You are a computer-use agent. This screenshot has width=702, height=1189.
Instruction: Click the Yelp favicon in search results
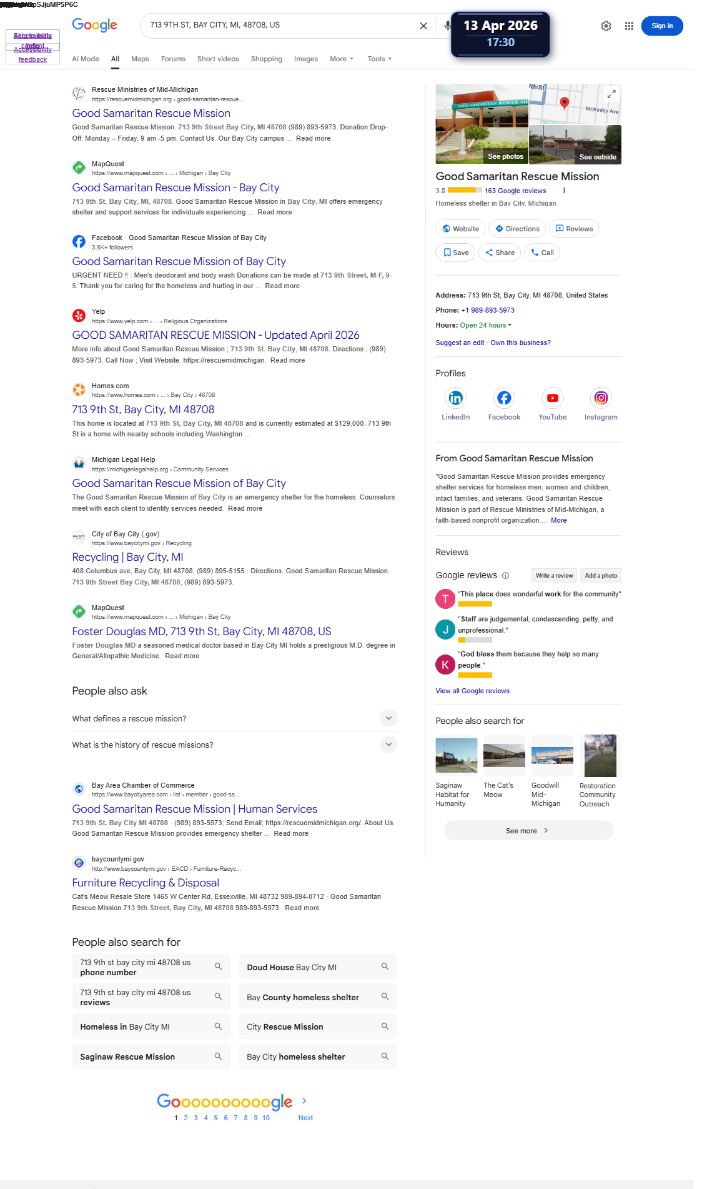click(x=79, y=315)
